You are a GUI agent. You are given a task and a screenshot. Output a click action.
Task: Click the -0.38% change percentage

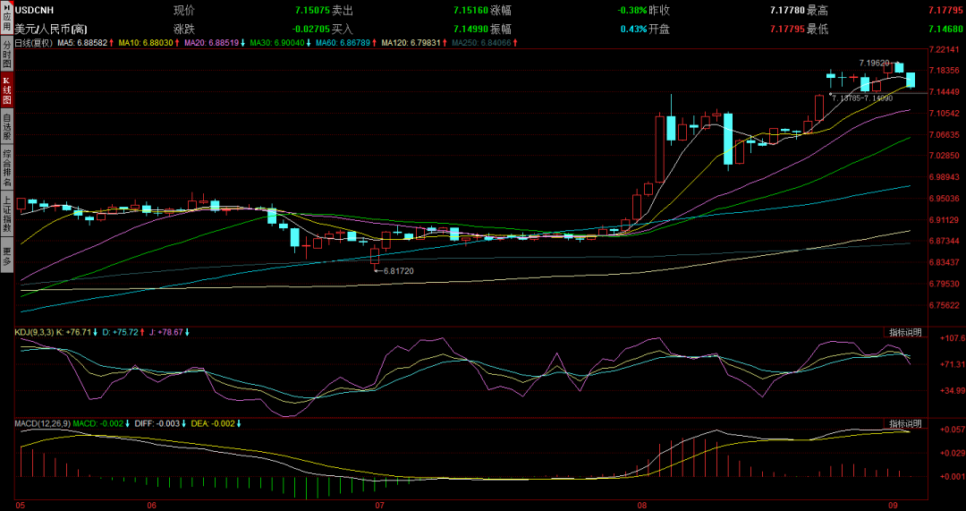click(632, 11)
